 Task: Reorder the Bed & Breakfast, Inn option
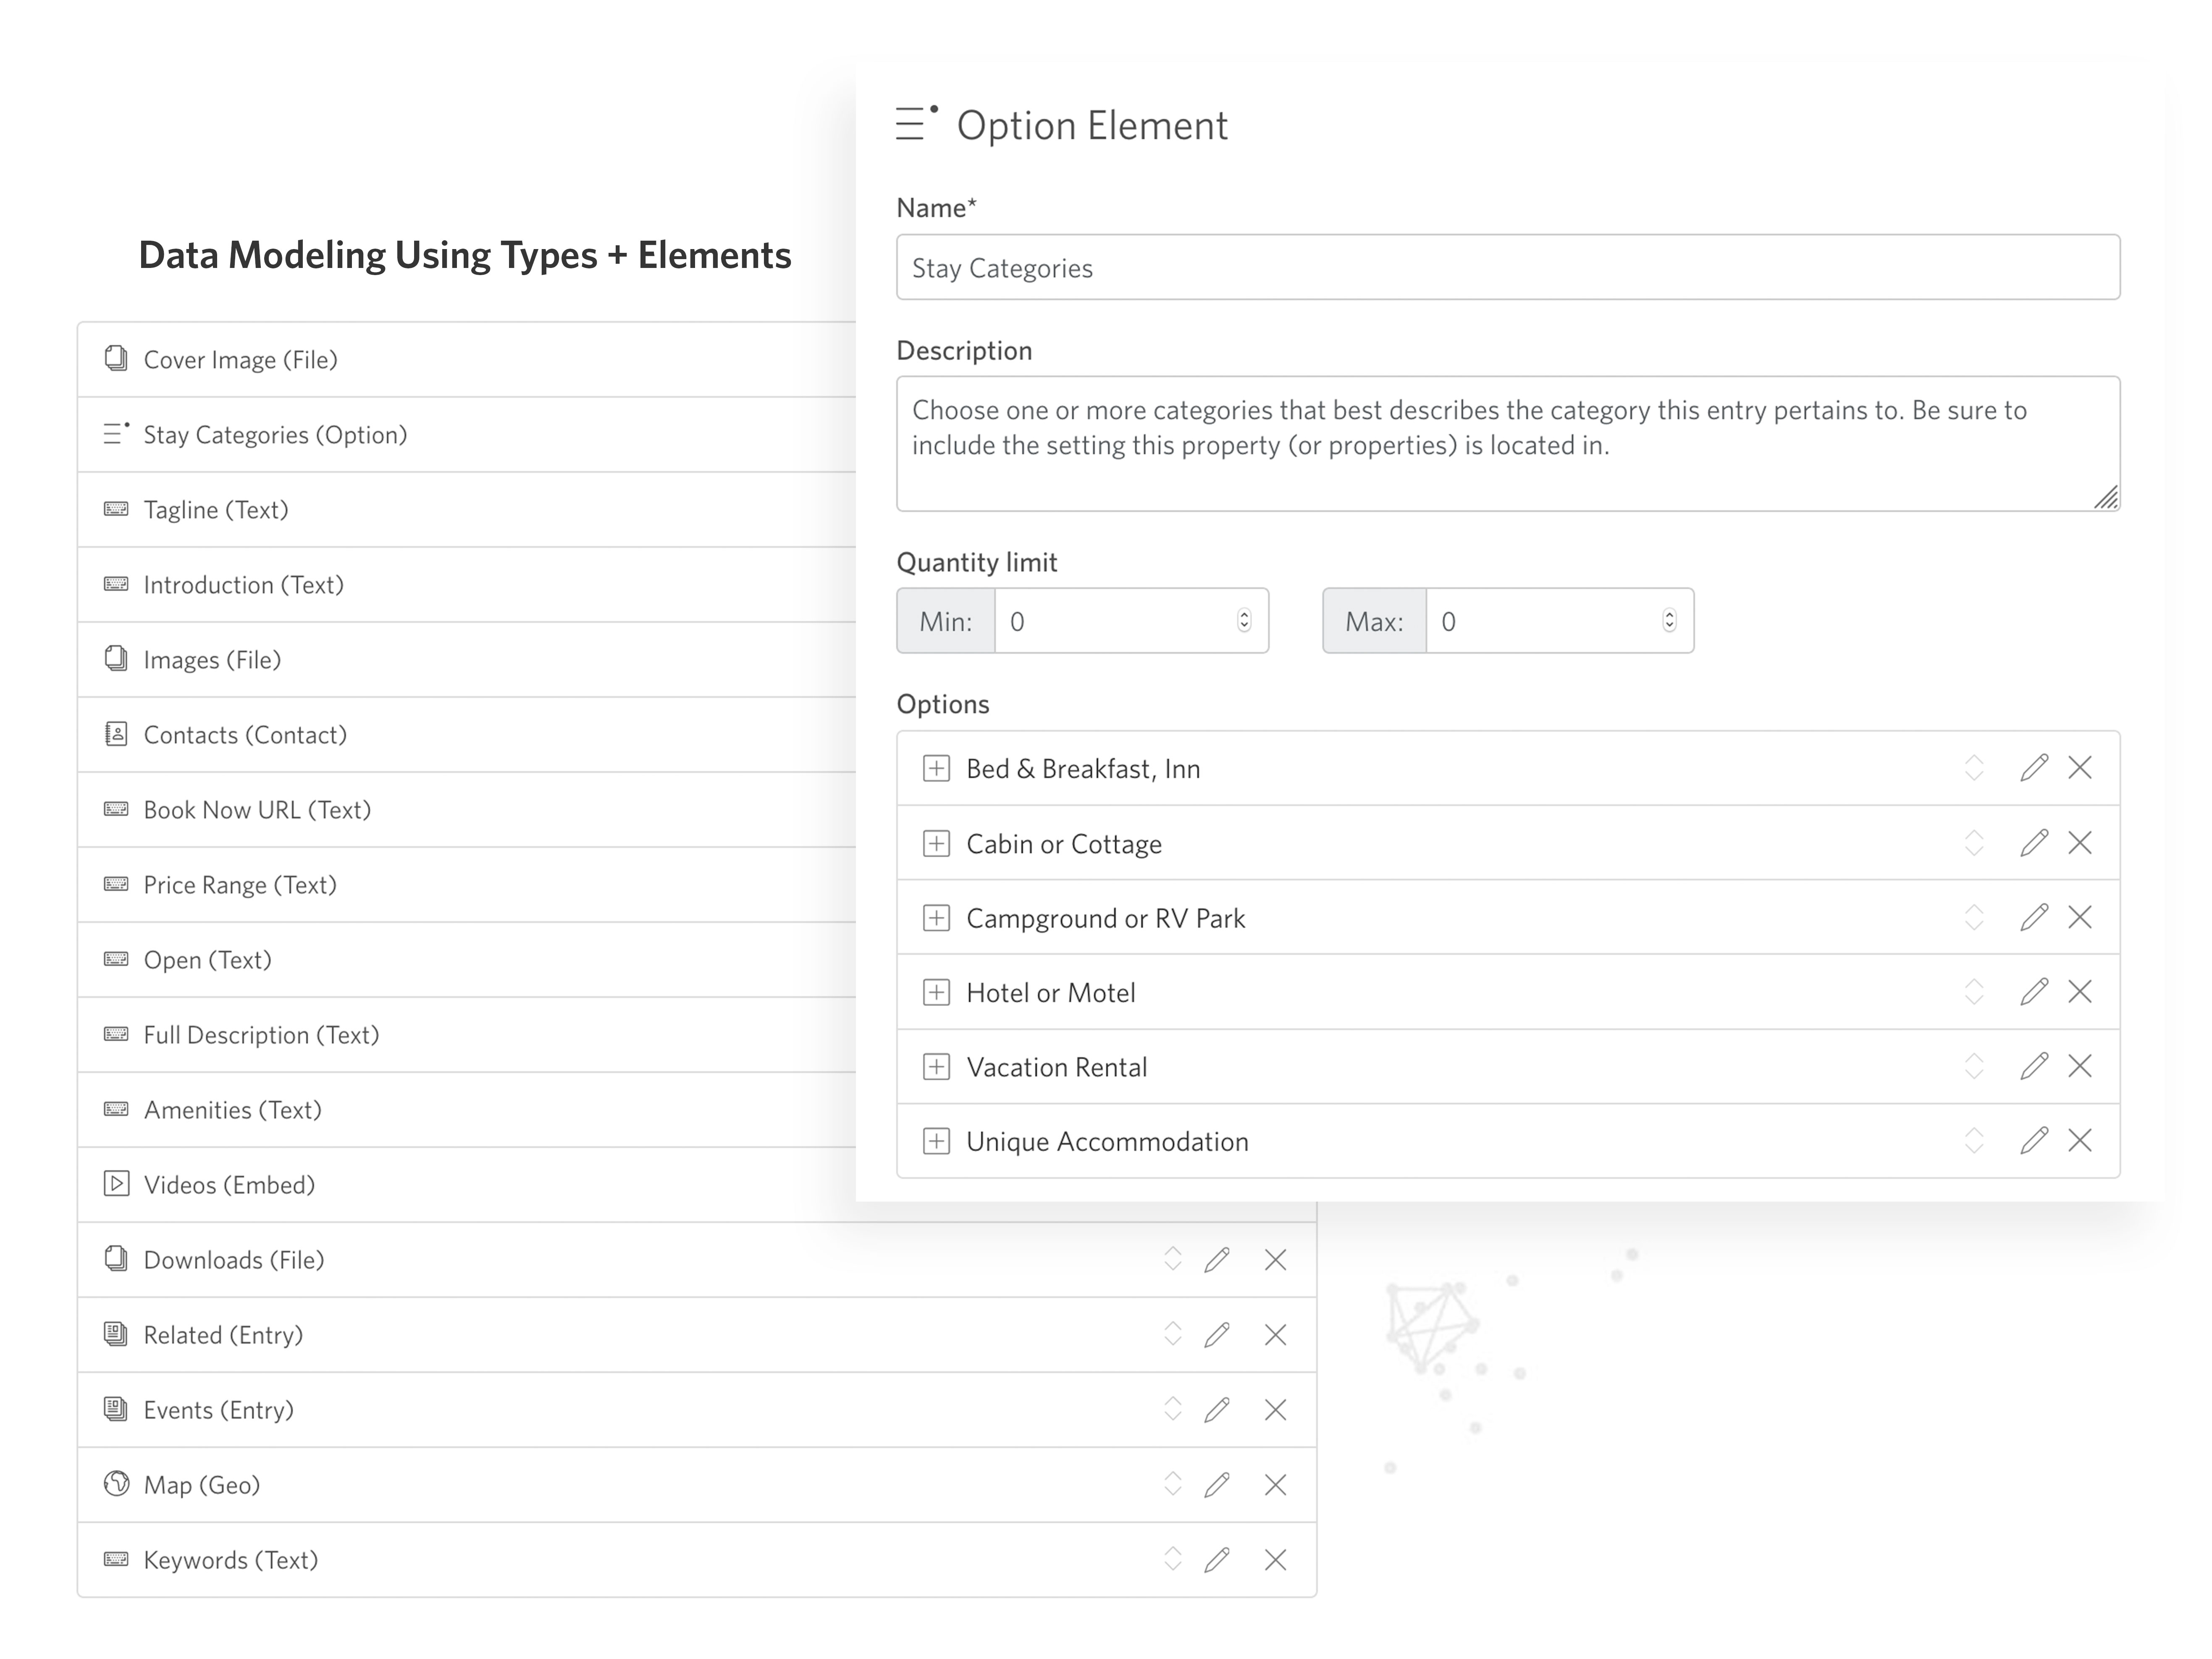pos(1974,768)
